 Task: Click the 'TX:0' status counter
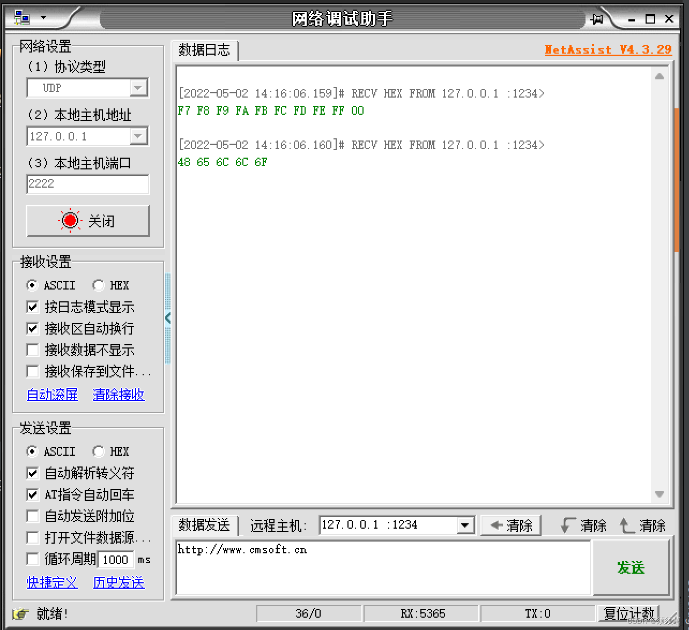click(538, 613)
